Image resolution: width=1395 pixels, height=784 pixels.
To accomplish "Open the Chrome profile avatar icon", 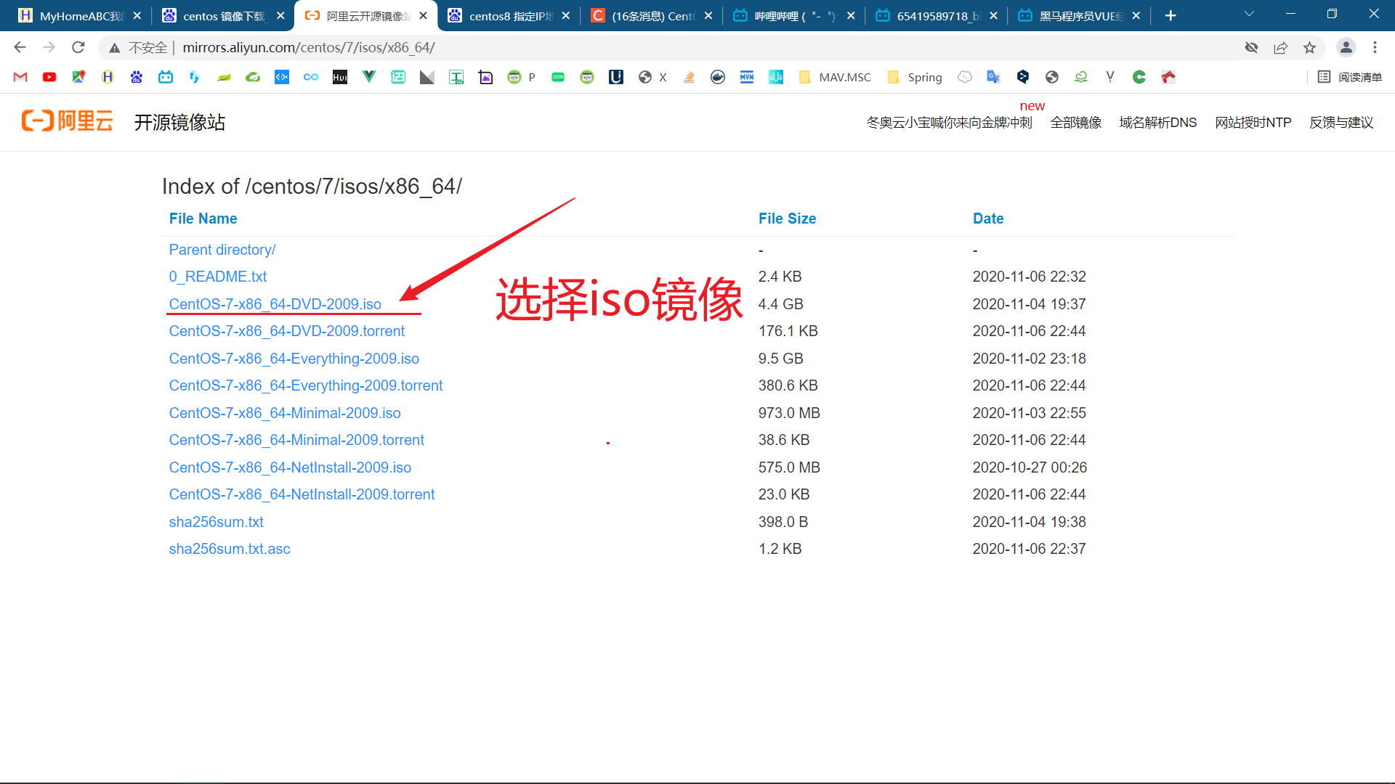I will click(1346, 47).
